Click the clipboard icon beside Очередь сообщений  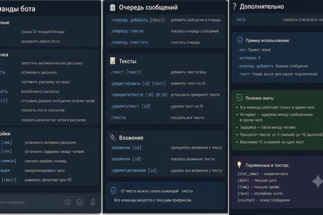click(x=113, y=8)
